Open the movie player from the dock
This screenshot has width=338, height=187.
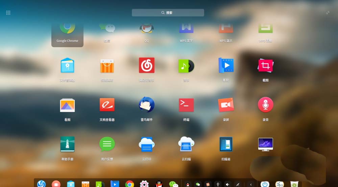click(x=115, y=184)
